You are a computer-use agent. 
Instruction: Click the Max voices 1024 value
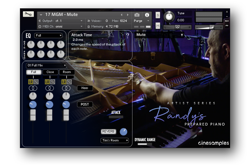coord(124,21)
